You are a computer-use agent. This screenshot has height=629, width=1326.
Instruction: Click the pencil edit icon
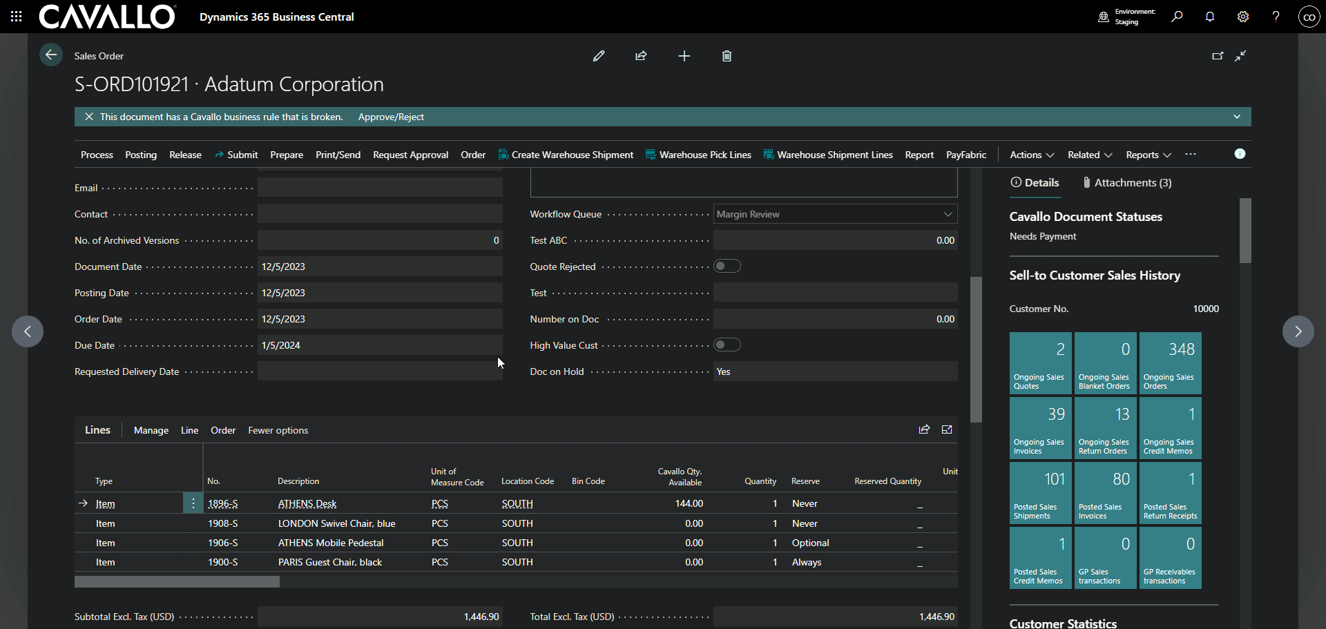click(x=599, y=56)
